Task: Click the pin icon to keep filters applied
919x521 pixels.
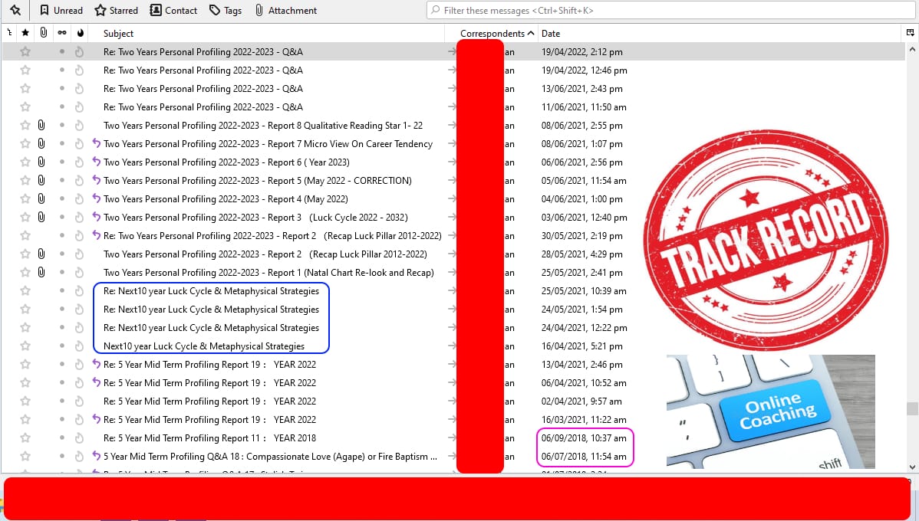Action: point(15,11)
